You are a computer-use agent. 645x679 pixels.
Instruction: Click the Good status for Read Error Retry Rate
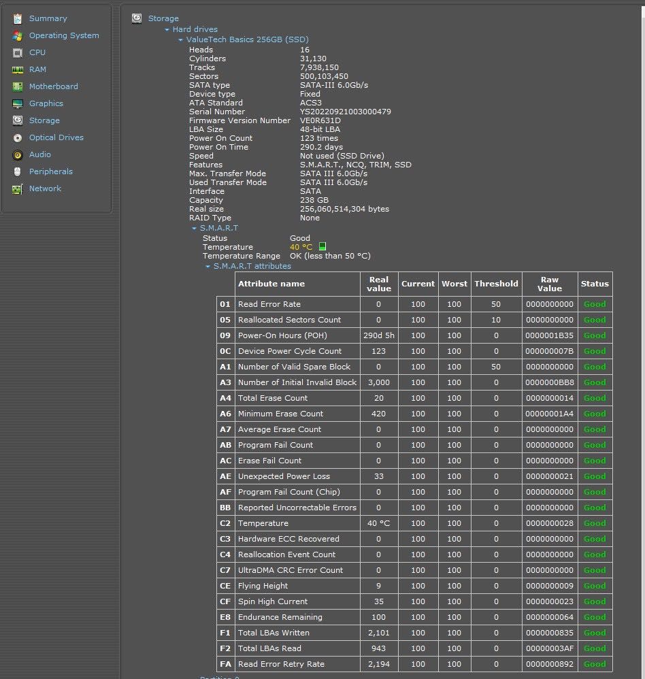[x=595, y=664]
